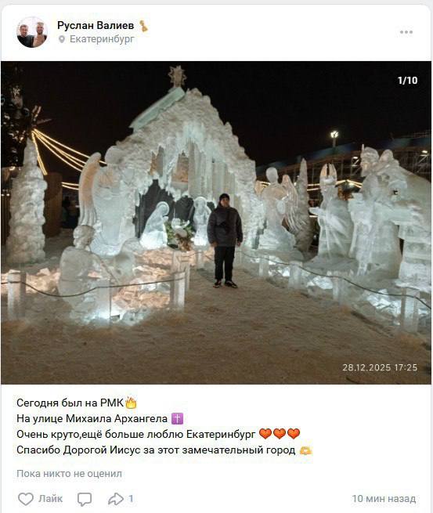This screenshot has width=433, height=513.
Task: Click the fire emoji after РМК
Action: point(131,403)
